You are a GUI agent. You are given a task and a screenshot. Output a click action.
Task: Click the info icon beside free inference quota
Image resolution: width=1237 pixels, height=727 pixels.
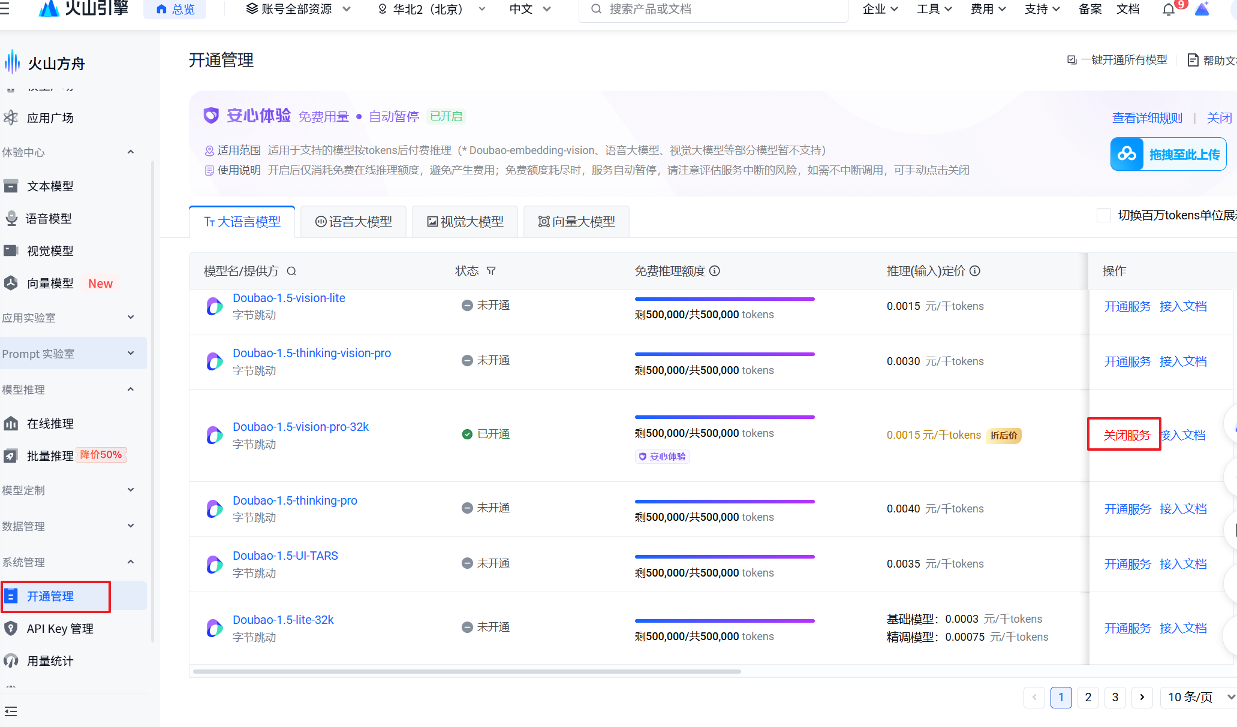(x=715, y=271)
